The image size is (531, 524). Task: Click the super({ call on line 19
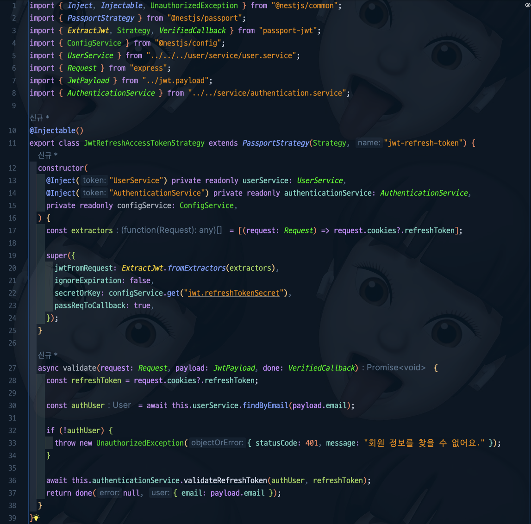(x=61, y=256)
